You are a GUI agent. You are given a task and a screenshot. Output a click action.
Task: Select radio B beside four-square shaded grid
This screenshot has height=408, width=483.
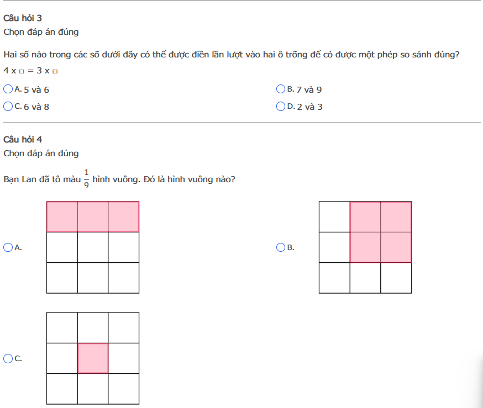[281, 247]
